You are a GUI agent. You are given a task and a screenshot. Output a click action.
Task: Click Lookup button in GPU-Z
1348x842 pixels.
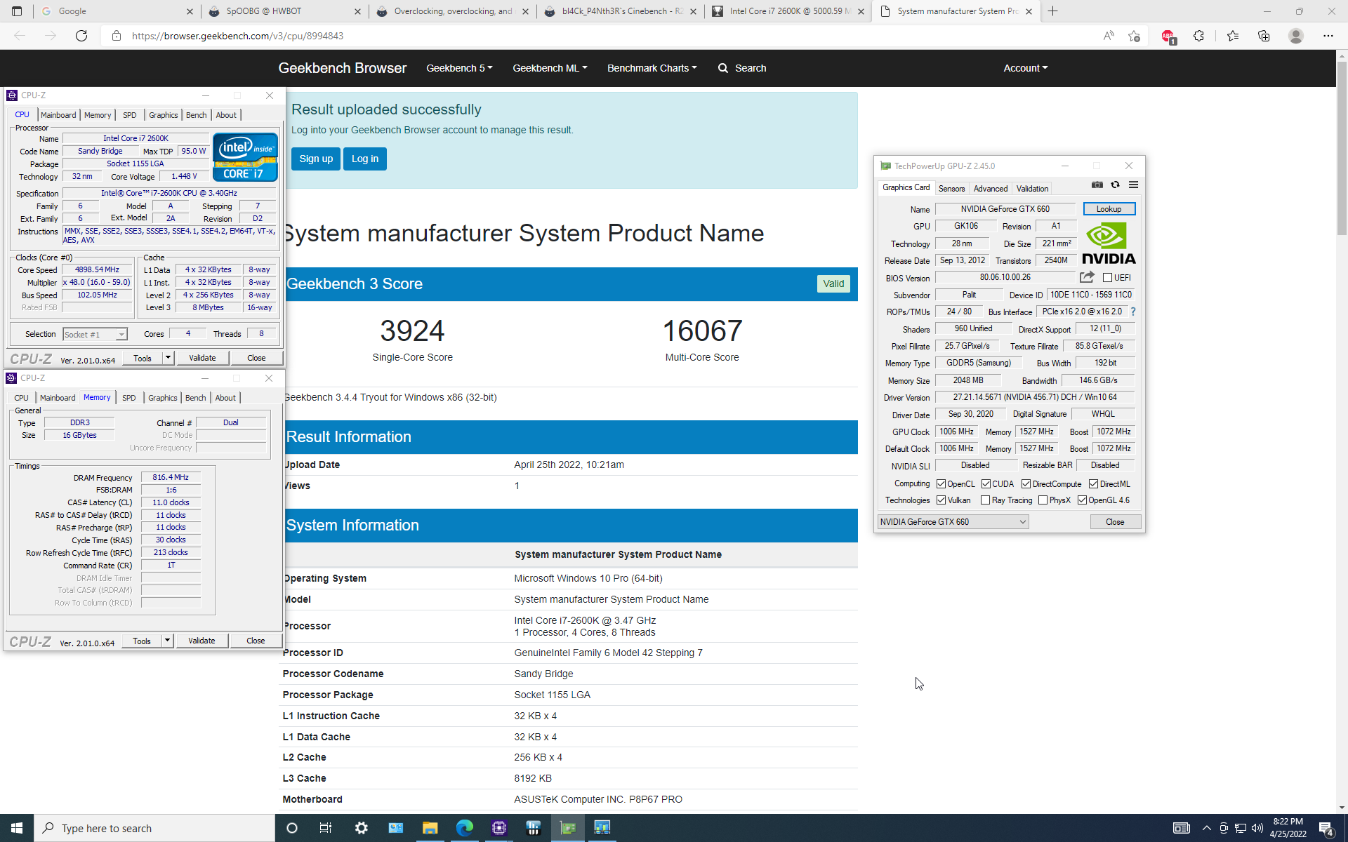pos(1109,209)
